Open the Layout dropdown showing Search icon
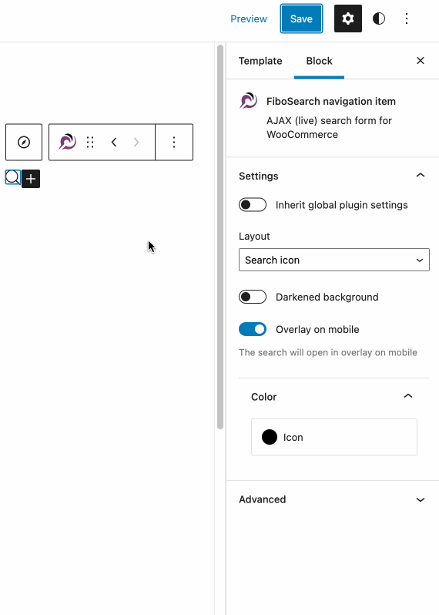This screenshot has height=615, width=439. pos(334,260)
